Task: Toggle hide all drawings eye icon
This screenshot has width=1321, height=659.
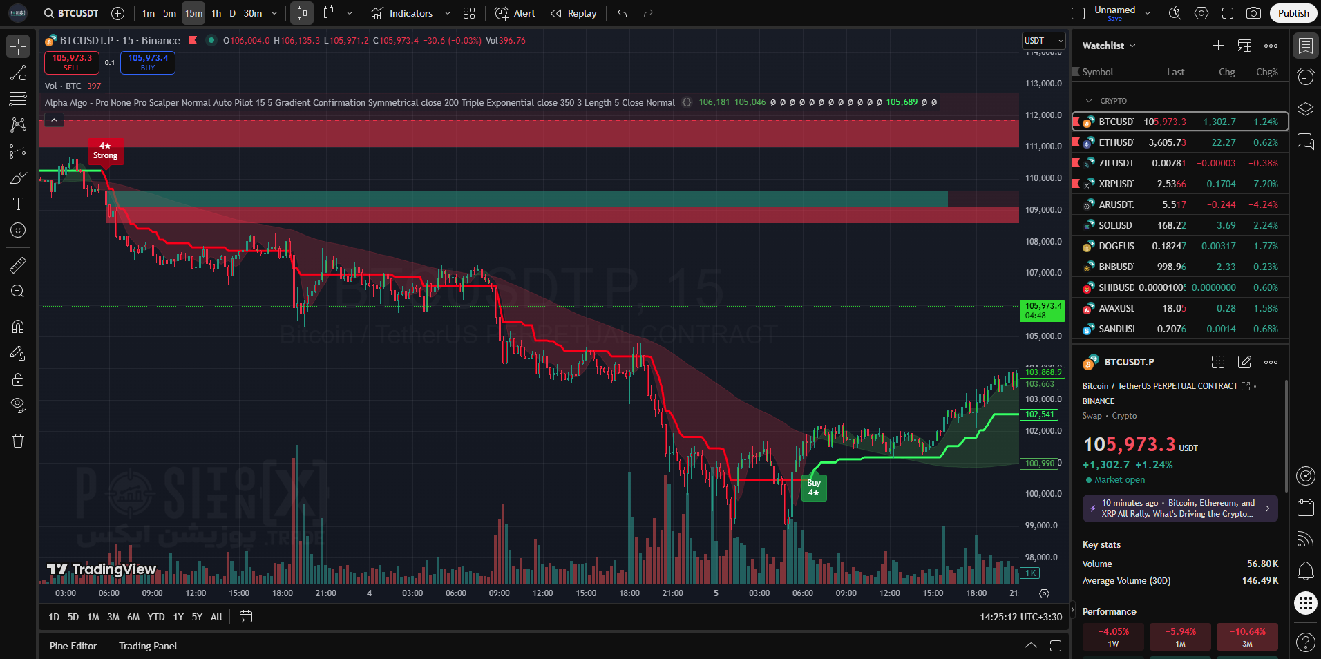Action: 18,405
